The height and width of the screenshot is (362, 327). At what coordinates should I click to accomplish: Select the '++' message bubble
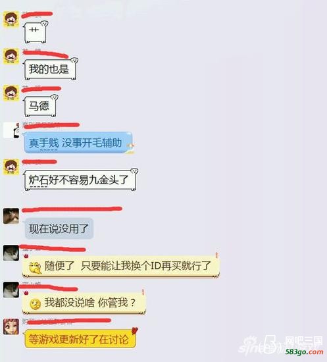click(36, 32)
